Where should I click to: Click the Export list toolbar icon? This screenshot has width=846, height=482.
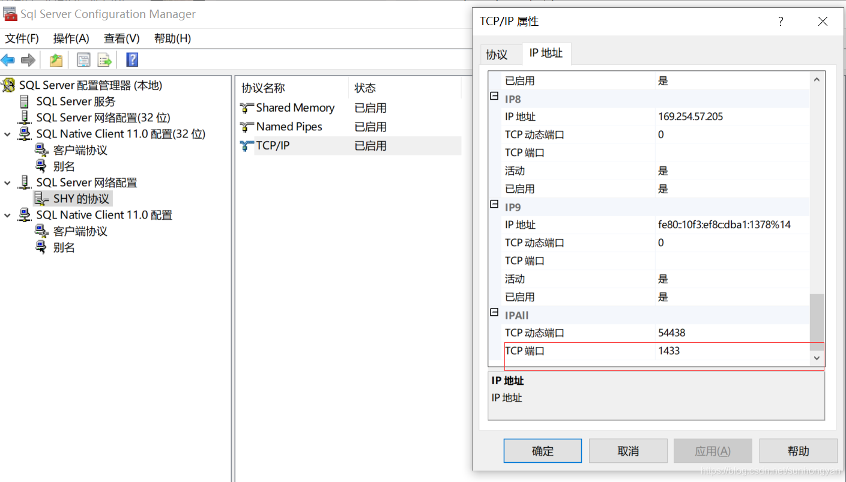[x=105, y=60]
